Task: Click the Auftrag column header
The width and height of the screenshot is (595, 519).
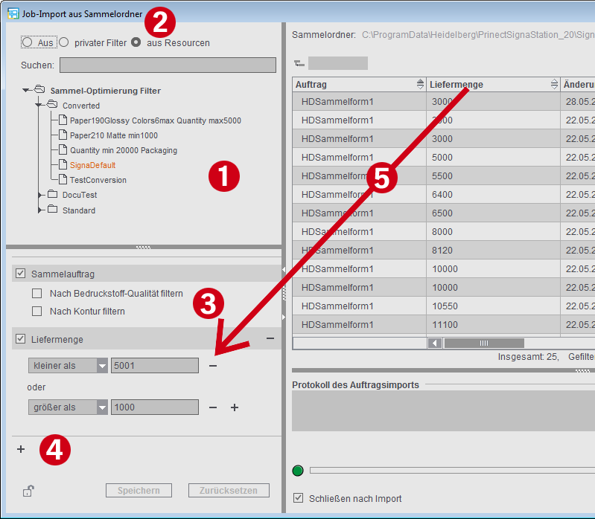Action: click(359, 84)
